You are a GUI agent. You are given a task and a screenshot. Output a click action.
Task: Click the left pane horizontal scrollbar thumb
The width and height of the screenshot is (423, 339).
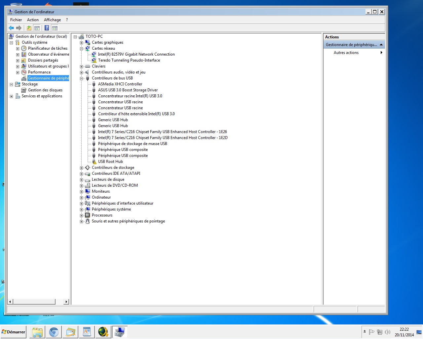click(x=34, y=302)
